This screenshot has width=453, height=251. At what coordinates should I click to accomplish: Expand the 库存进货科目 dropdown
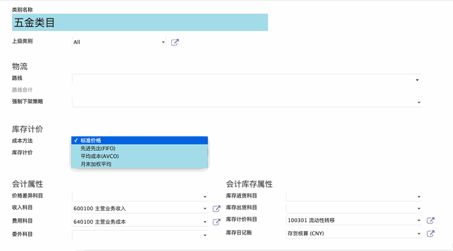point(419,196)
